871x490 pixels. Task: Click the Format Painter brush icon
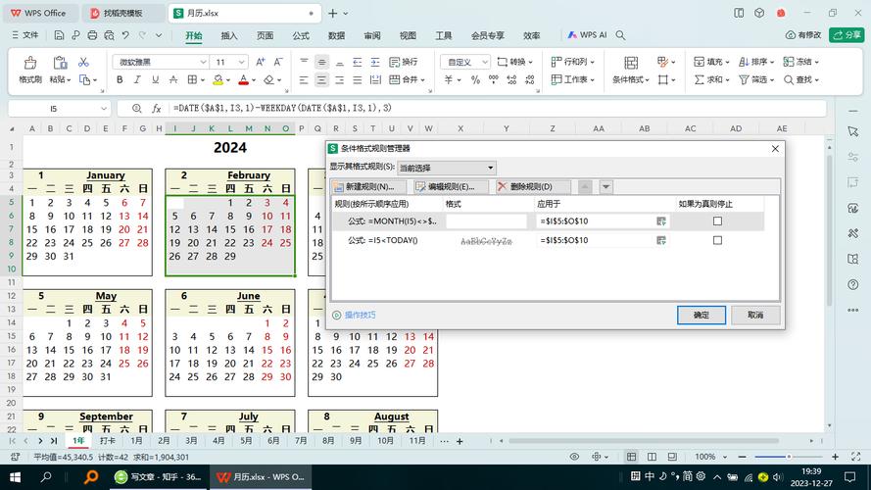click(x=30, y=62)
